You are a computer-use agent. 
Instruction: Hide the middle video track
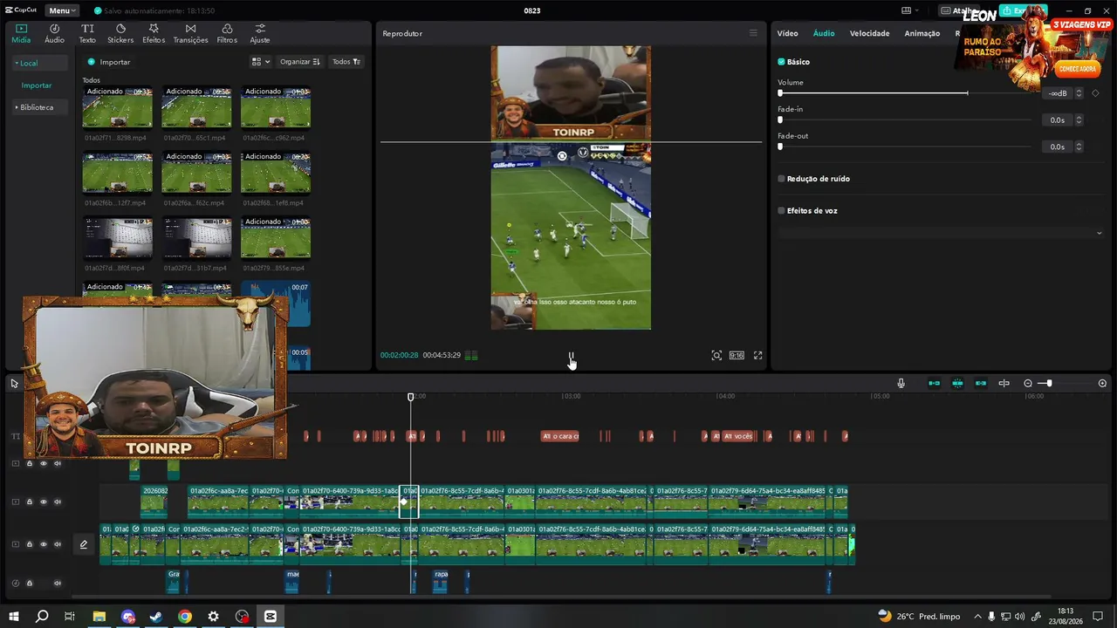point(44,502)
